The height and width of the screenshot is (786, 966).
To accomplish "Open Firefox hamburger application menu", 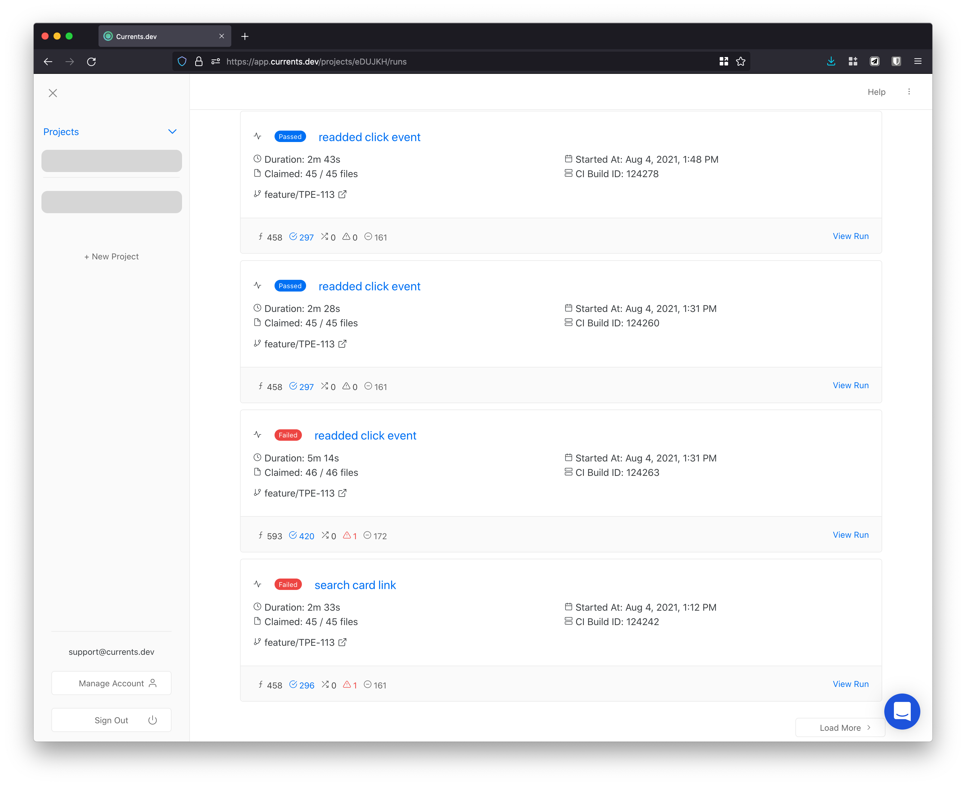I will [x=918, y=62].
